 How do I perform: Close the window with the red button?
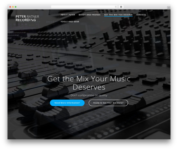(10, 7)
